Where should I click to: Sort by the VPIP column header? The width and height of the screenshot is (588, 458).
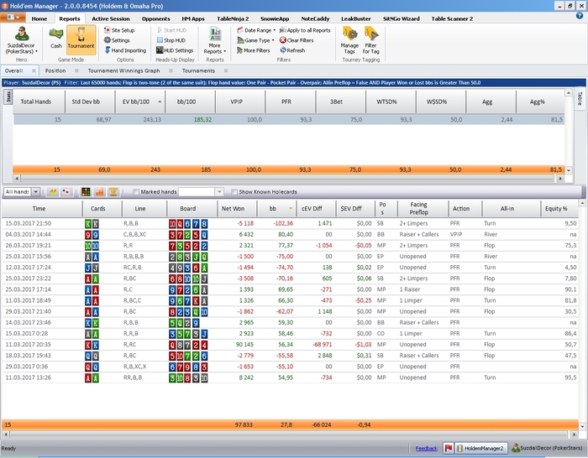240,101
